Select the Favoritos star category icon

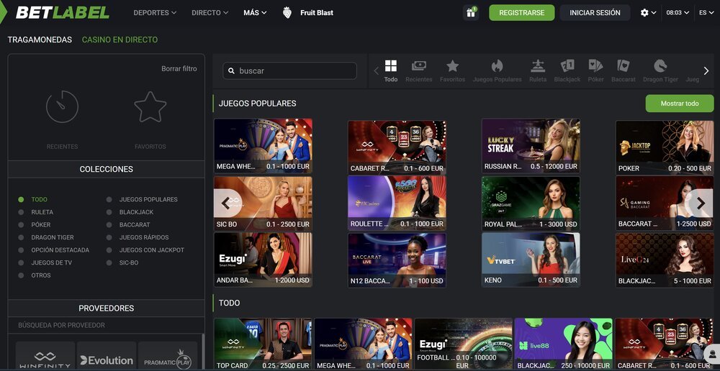coord(452,66)
